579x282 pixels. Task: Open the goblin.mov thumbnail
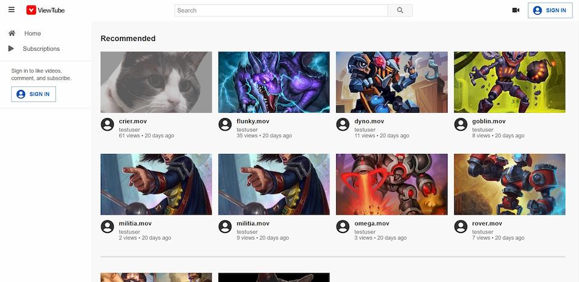[510, 82]
